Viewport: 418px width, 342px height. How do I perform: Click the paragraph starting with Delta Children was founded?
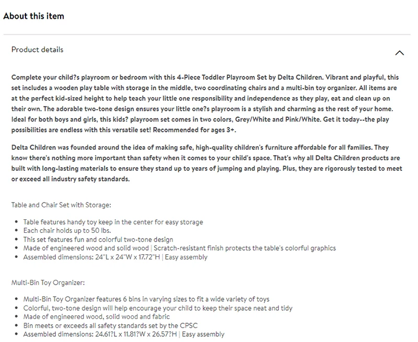click(x=206, y=163)
